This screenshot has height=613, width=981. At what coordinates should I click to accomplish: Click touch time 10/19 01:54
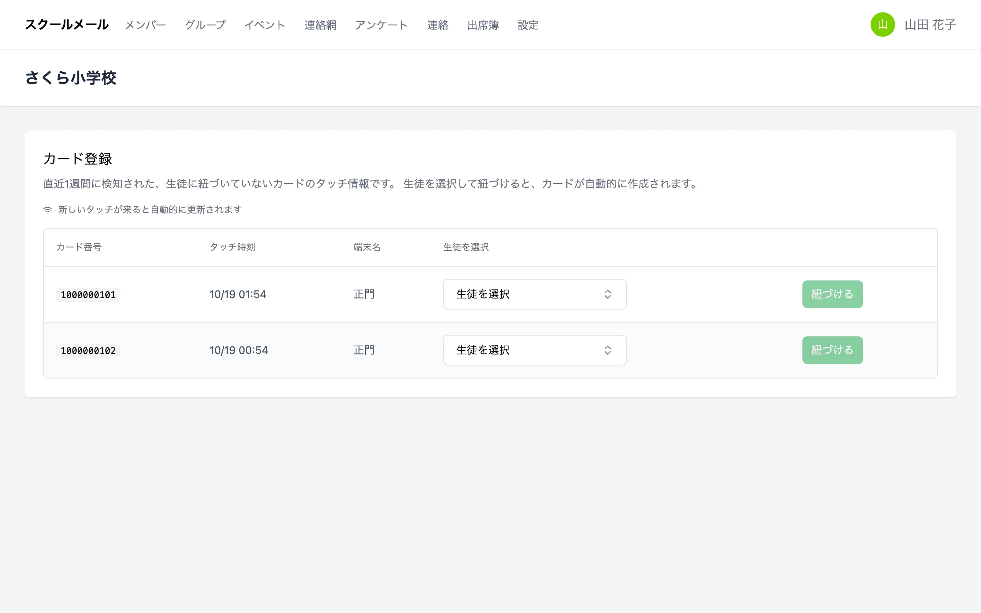click(238, 294)
